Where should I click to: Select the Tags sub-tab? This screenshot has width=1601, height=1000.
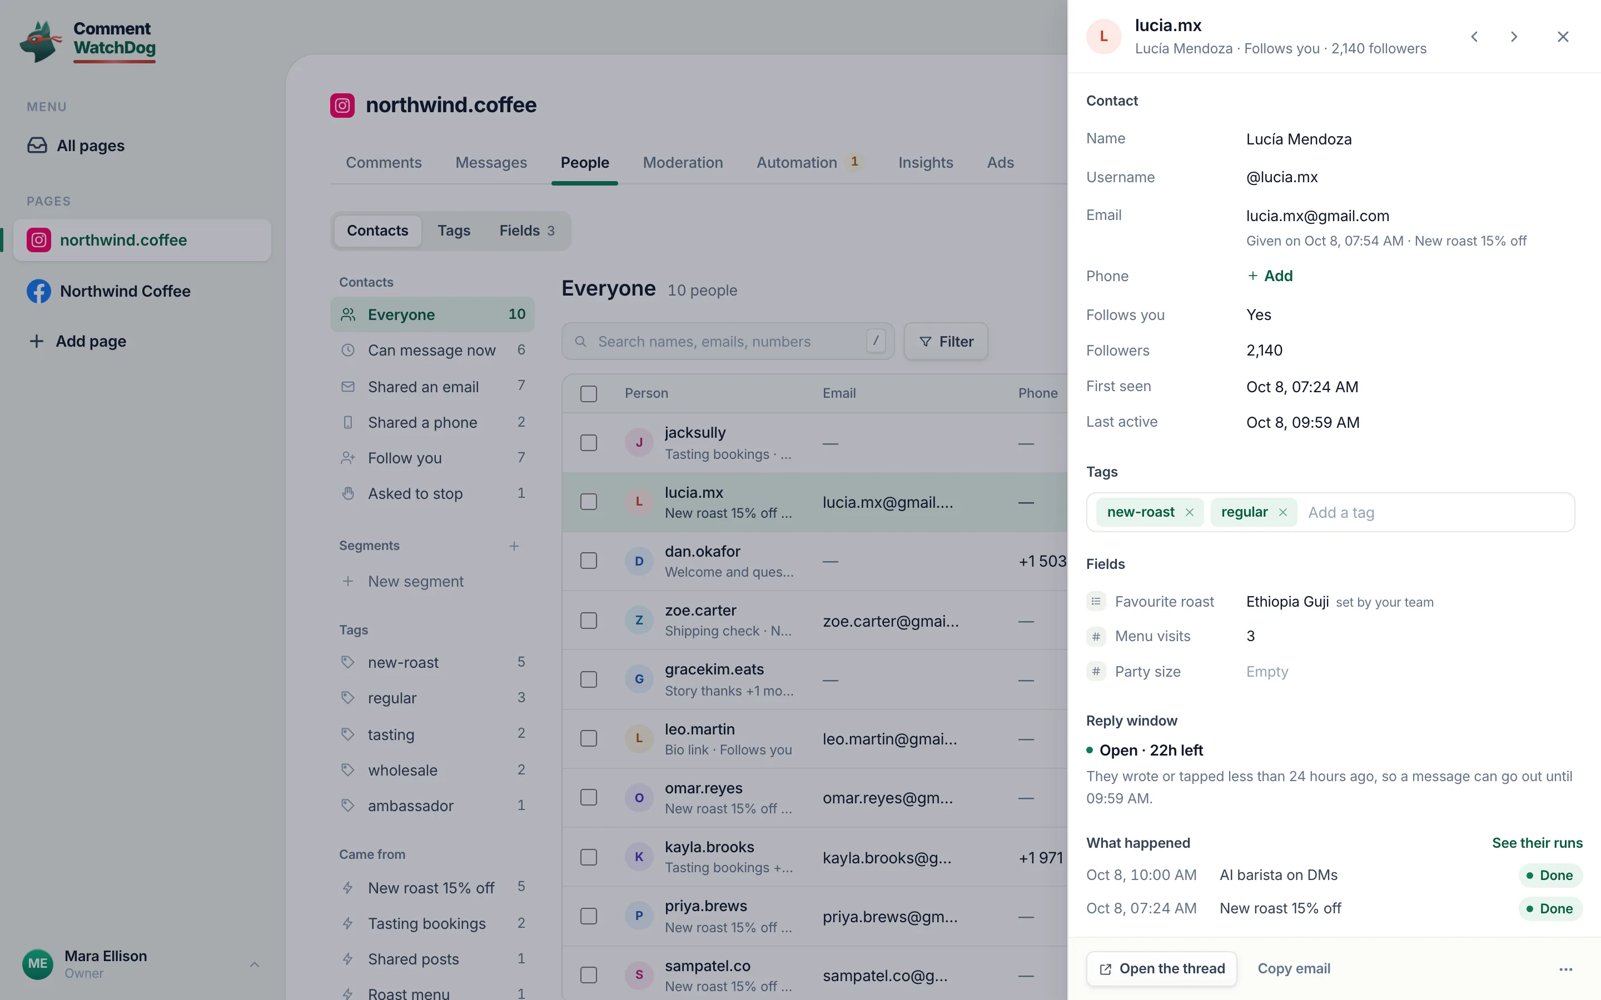(x=454, y=231)
